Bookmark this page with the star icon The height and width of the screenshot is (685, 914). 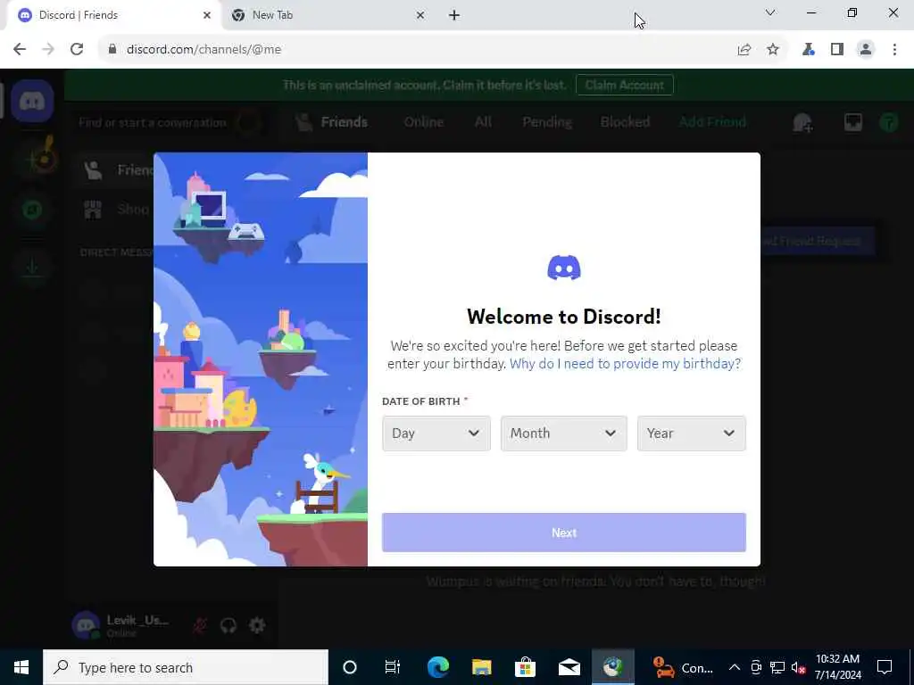(773, 50)
